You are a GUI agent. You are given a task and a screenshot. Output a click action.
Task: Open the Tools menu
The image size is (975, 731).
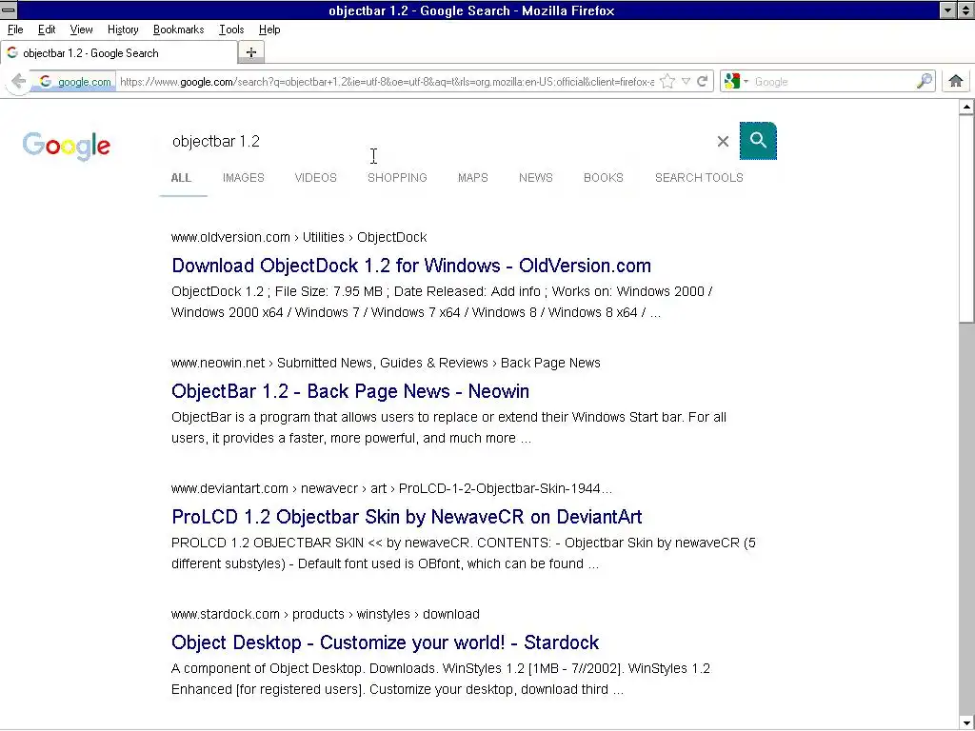231,30
